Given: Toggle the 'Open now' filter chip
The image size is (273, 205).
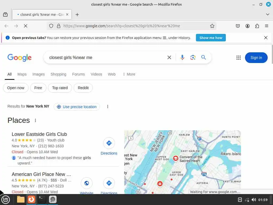Looking at the screenshot, I should tap(16, 88).
